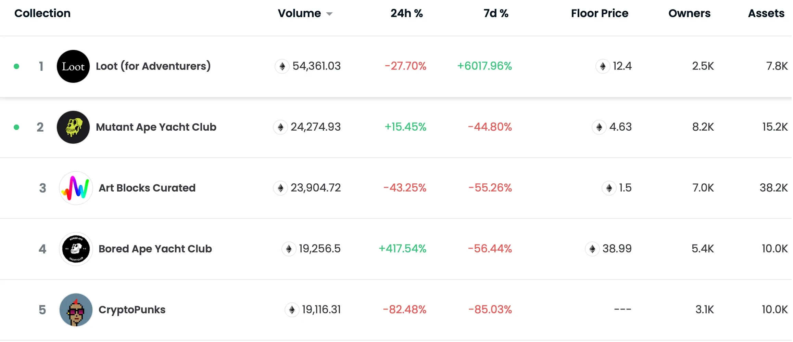Open the CryptoPunks collection name link
The height and width of the screenshot is (342, 793).
pyautogui.click(x=132, y=310)
